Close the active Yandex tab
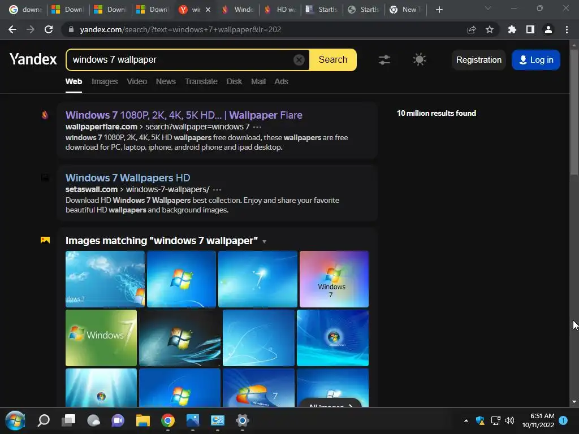The image size is (579, 434). pyautogui.click(x=208, y=10)
